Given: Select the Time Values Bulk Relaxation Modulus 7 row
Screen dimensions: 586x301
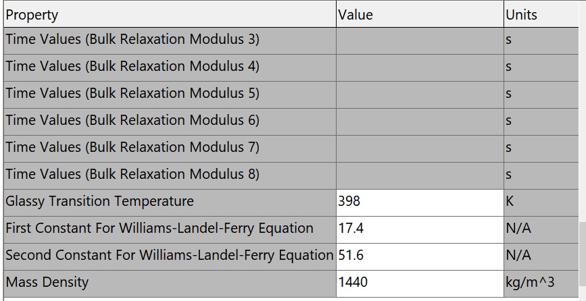Looking at the screenshot, I should (291, 148).
